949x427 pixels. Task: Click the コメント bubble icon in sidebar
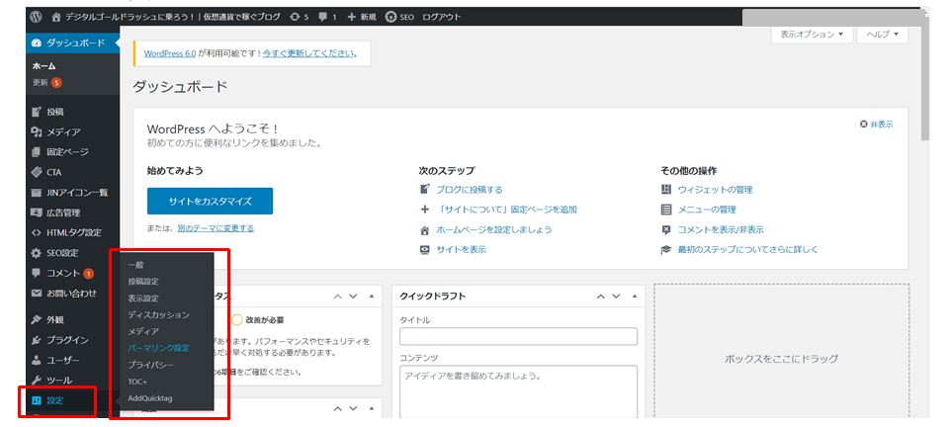(x=37, y=274)
